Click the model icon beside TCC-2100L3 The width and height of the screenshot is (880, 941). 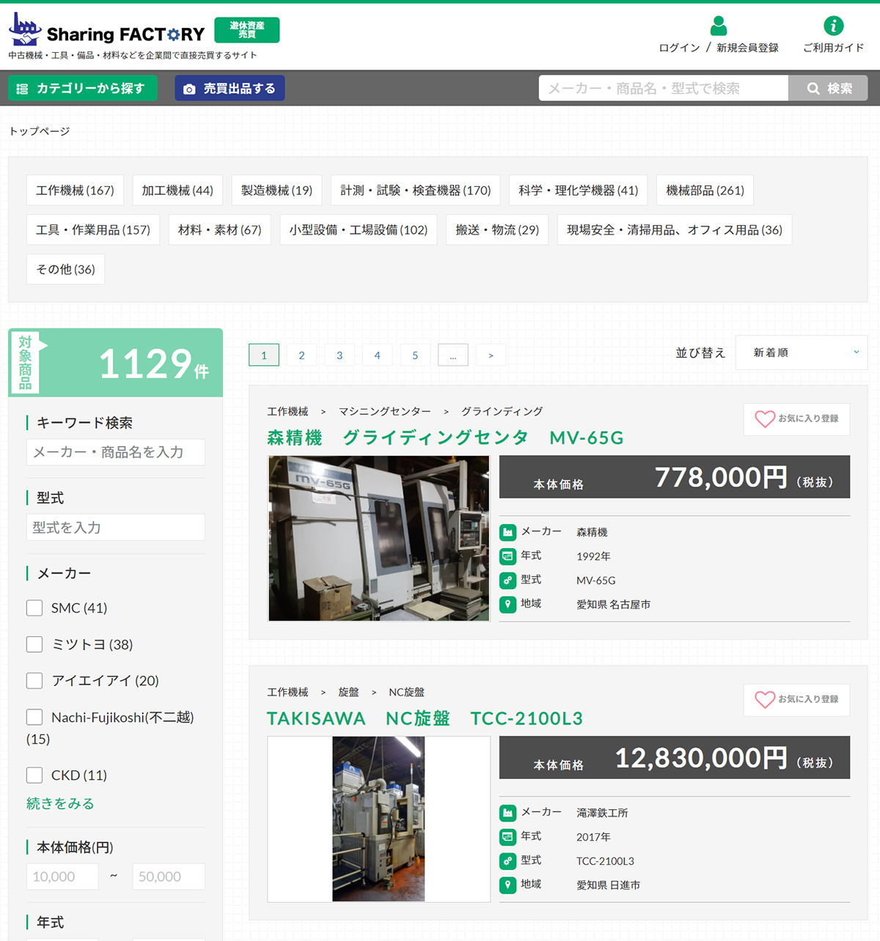[x=507, y=861]
